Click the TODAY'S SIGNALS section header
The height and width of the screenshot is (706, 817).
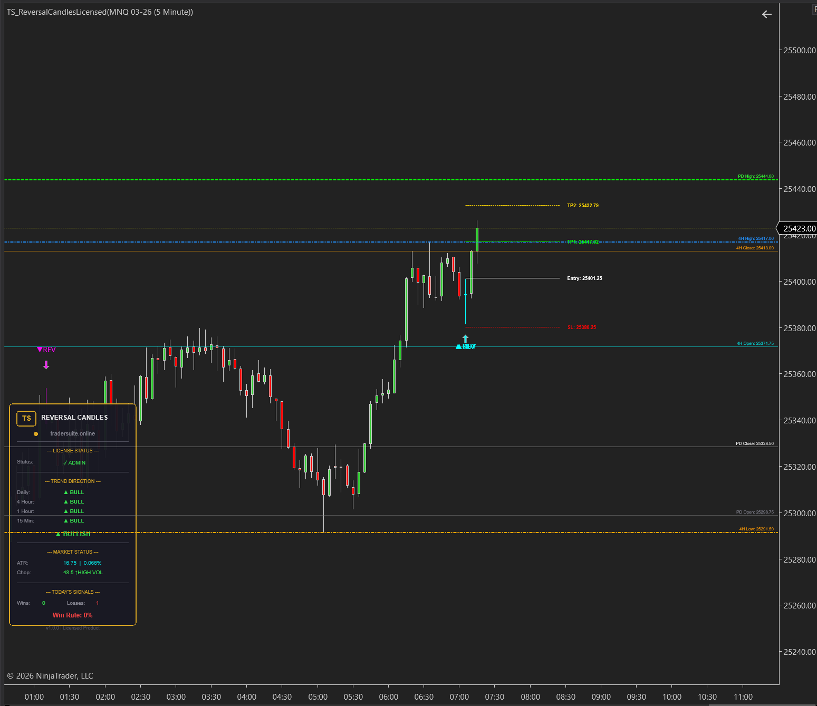[x=73, y=592]
